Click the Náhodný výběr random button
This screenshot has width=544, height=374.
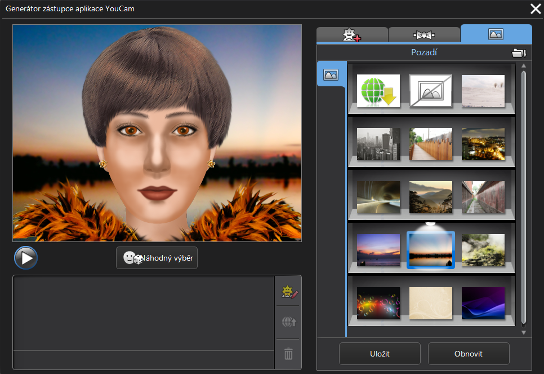tap(157, 258)
